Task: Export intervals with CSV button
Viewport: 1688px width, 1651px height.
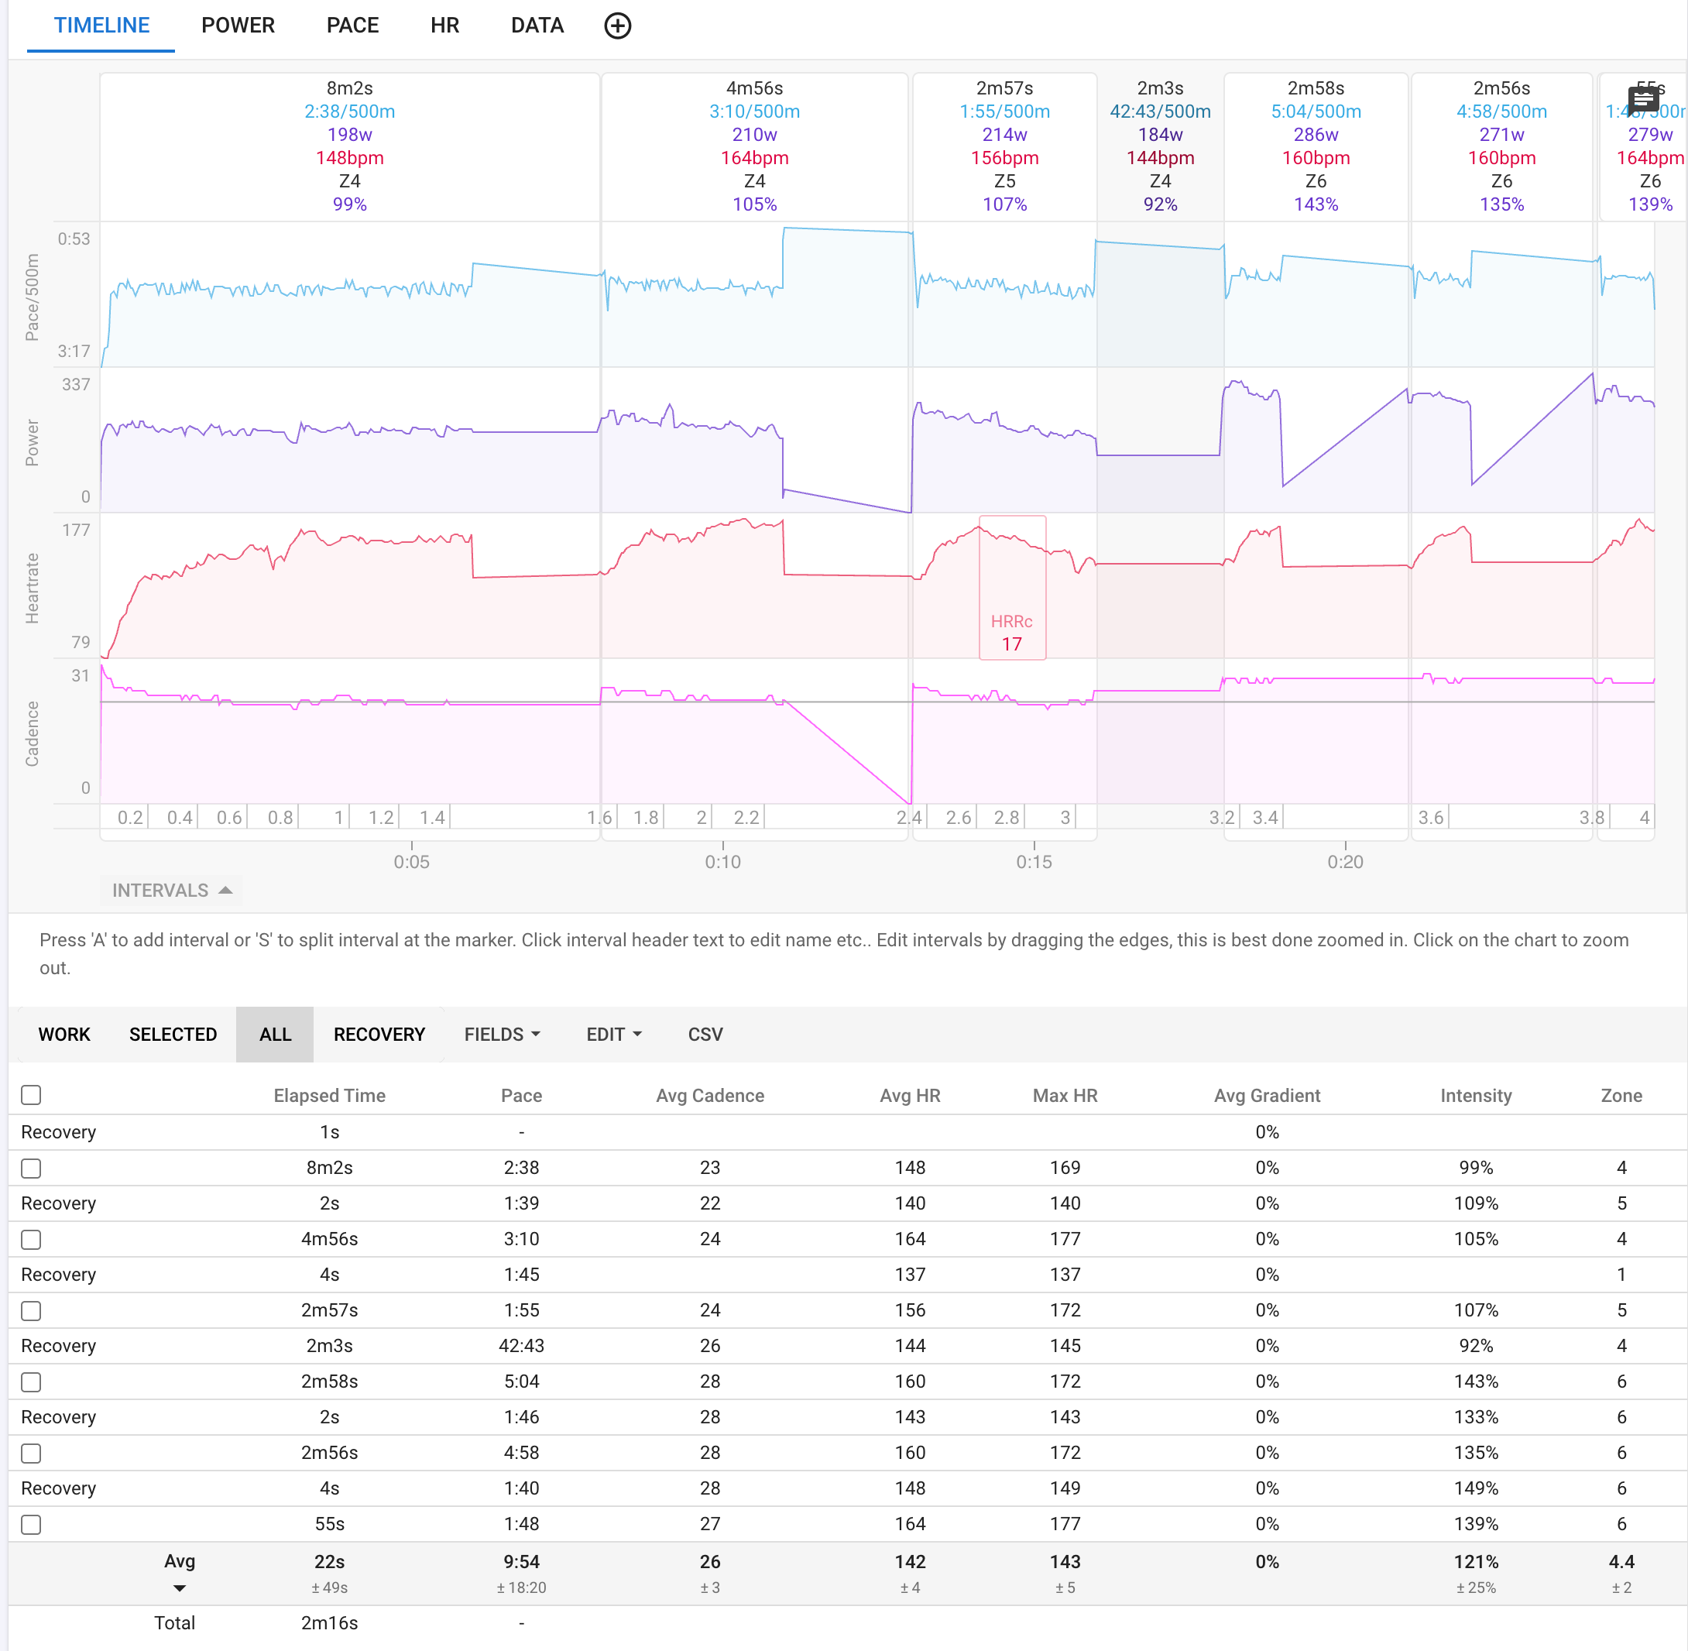Action: click(705, 1035)
